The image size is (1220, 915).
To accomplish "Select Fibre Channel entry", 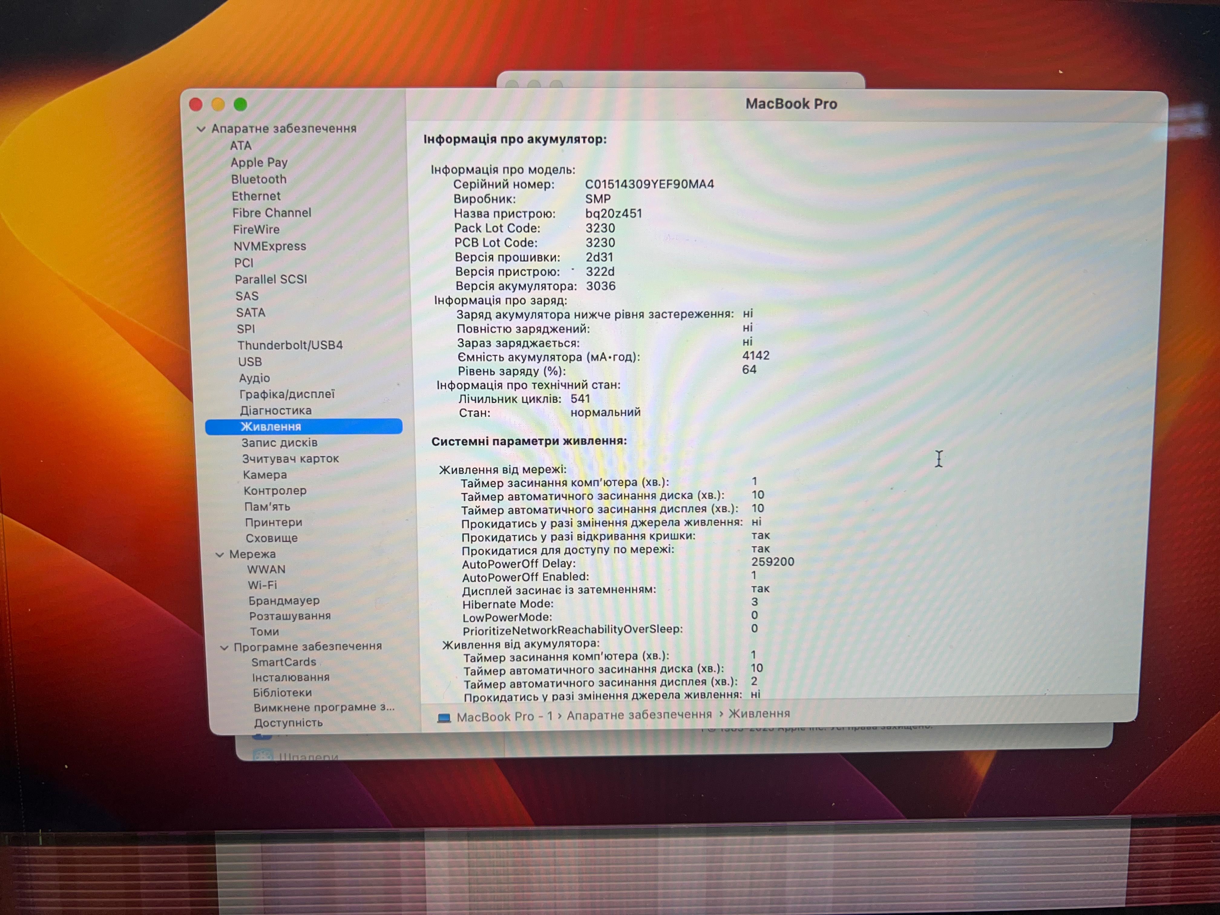I will point(271,213).
